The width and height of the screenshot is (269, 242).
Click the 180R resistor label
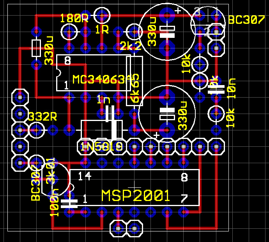pyautogui.click(x=74, y=18)
